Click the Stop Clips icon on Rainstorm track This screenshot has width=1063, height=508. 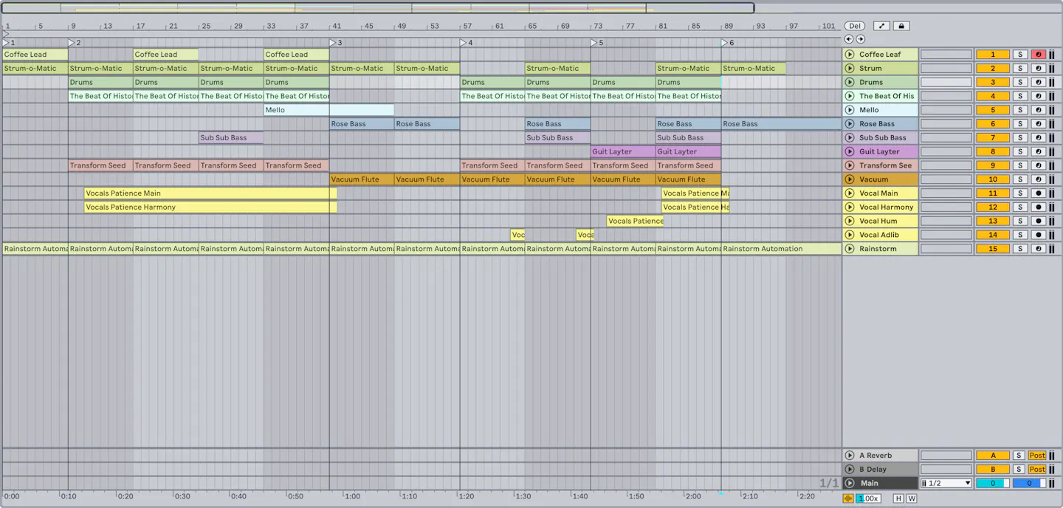click(x=1053, y=248)
